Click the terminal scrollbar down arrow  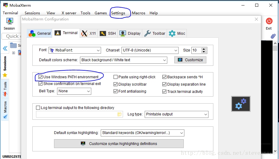[275, 151]
